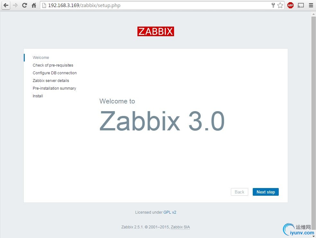Bookmark this page with the star icon
This screenshot has height=238, width=316.
coord(280,5)
